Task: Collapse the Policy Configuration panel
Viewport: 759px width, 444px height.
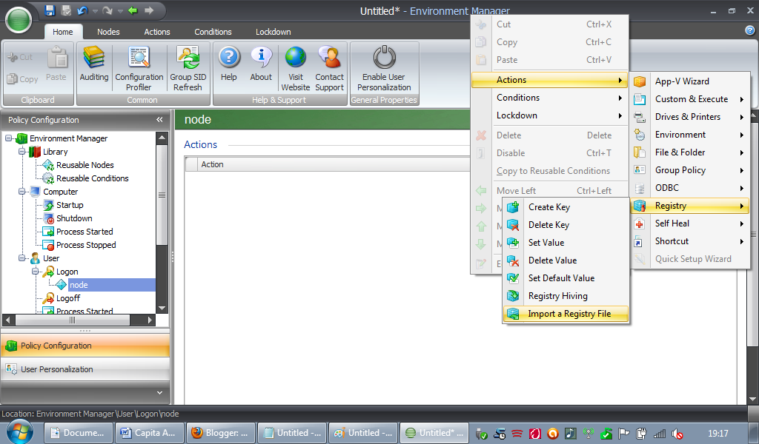Action: (x=160, y=120)
